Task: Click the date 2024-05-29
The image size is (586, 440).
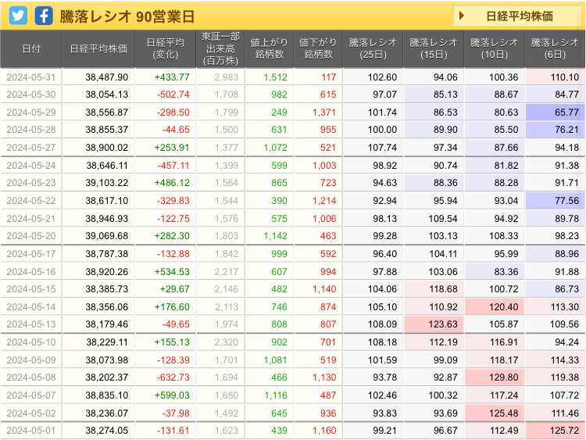Action: pyautogui.click(x=31, y=113)
